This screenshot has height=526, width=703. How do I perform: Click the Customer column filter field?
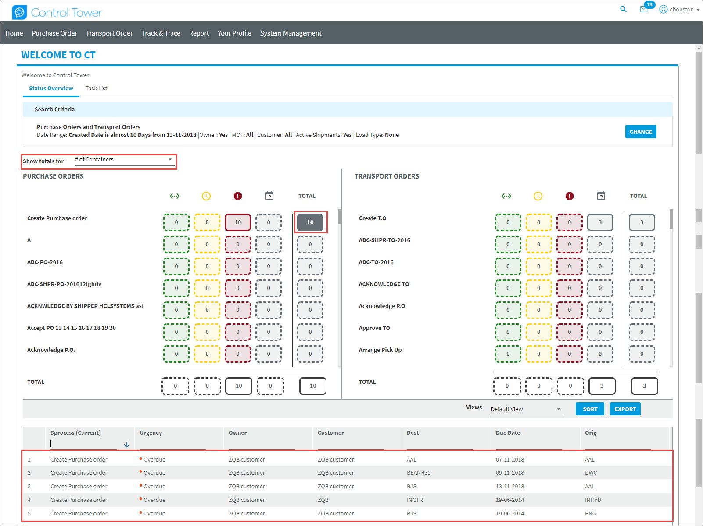pos(351,444)
